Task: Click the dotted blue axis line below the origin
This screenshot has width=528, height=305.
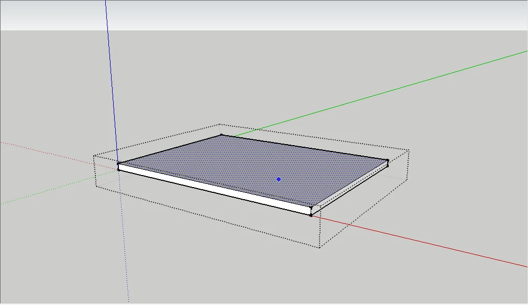Action: click(124, 236)
